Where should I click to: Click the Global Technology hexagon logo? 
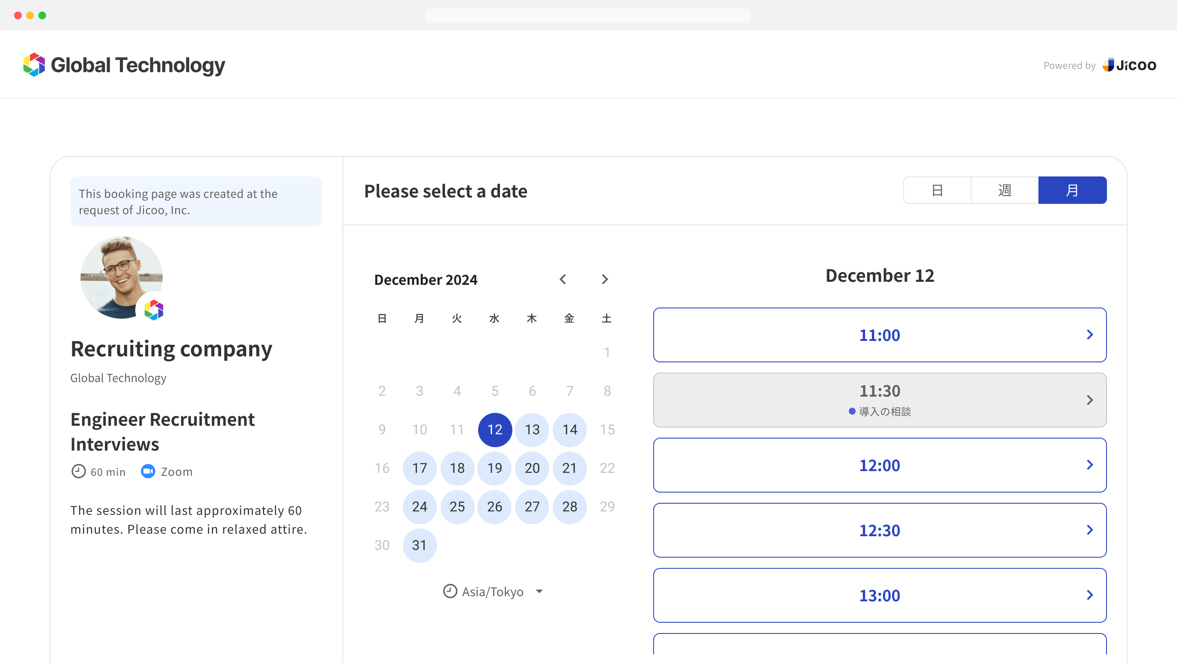(34, 65)
